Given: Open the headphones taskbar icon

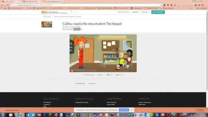Looking at the screenshot, I should pos(135,115).
